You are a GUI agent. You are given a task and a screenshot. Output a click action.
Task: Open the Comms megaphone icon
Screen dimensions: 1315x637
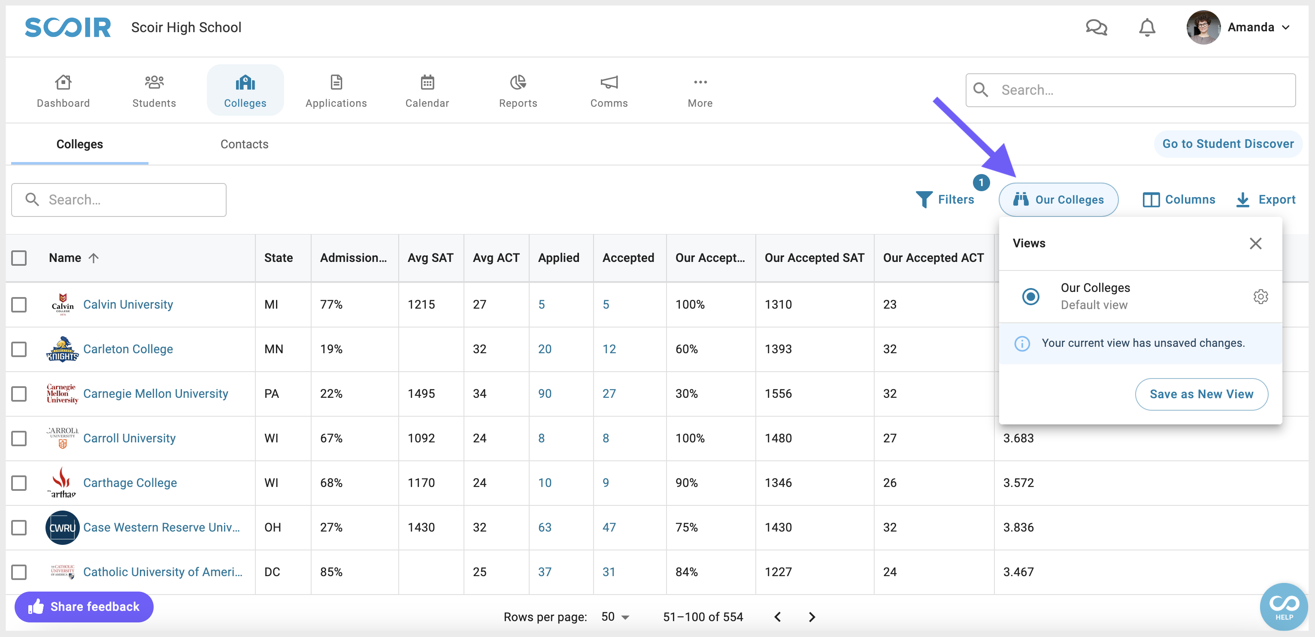pyautogui.click(x=609, y=82)
